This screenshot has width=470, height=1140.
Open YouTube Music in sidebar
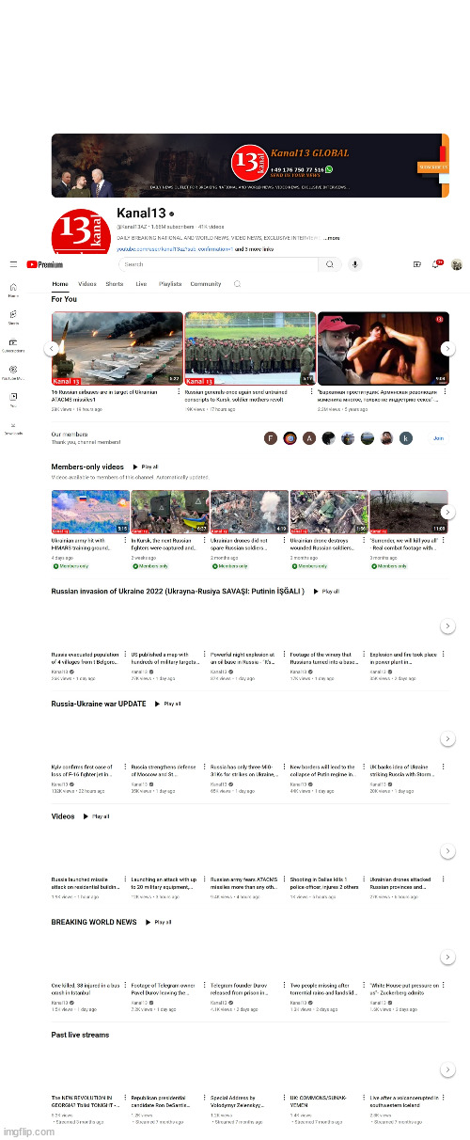tap(13, 372)
